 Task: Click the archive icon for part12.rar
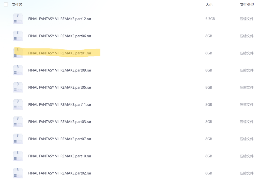(x=18, y=19)
